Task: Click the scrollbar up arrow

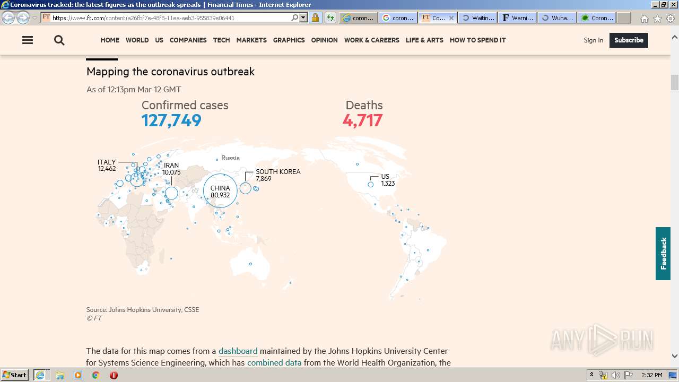Action: pos(675,38)
